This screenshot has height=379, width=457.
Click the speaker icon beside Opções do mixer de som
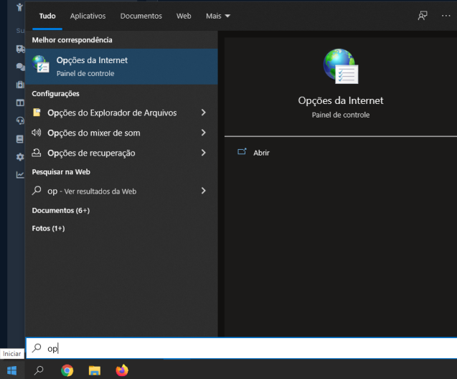(x=37, y=133)
